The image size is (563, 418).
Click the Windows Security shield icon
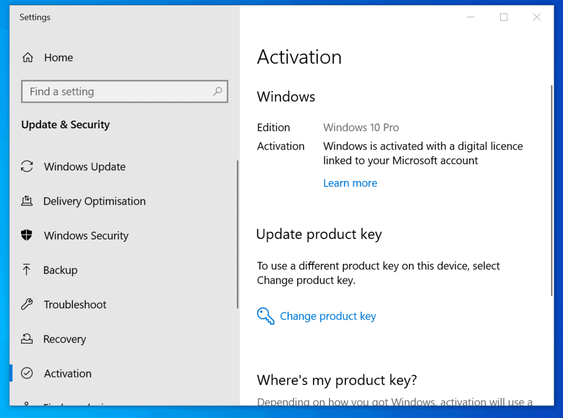27,235
